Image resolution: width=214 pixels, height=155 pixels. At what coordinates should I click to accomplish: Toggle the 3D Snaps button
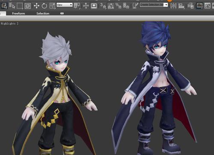[103, 6]
